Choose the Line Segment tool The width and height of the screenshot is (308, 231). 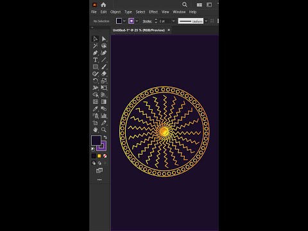point(104,60)
